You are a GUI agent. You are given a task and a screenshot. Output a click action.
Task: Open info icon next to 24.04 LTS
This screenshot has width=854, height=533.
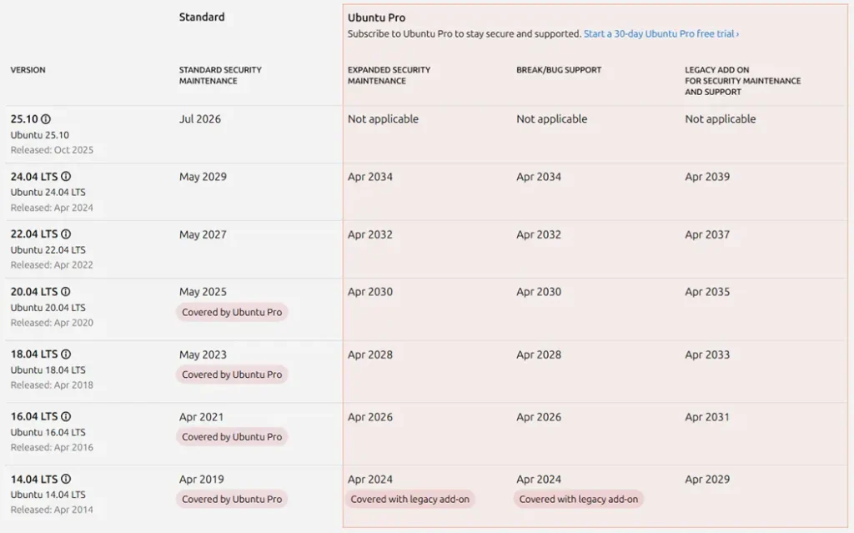66,177
